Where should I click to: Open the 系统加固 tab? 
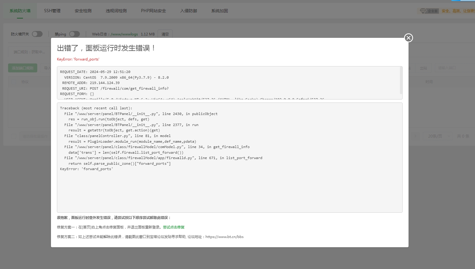coord(220,11)
